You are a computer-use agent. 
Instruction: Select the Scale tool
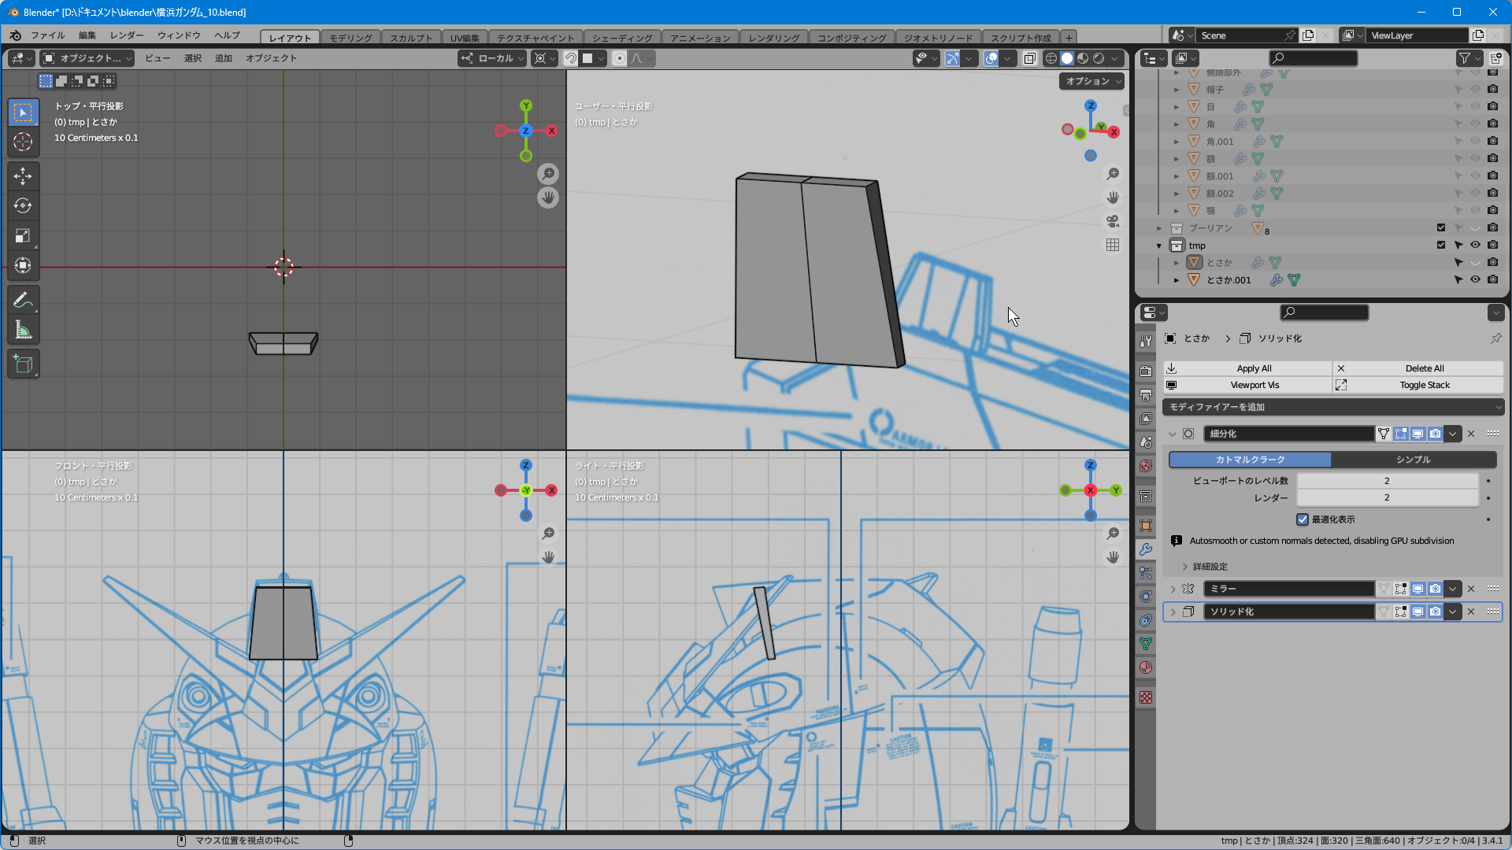pos(23,235)
